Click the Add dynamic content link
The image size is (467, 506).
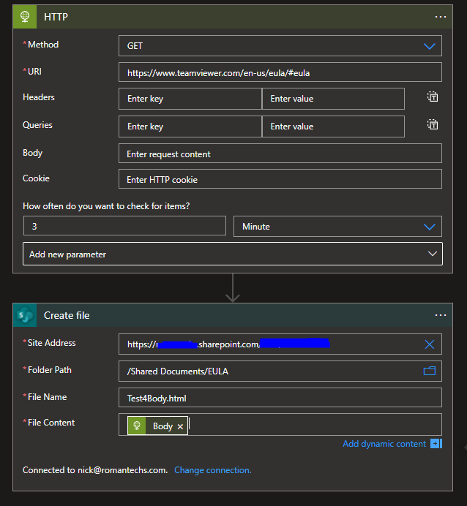pos(384,444)
